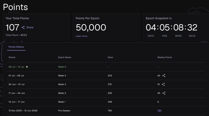Click the Total Rank #233 text
The width and height of the screenshot is (209, 116).
tap(16, 35)
